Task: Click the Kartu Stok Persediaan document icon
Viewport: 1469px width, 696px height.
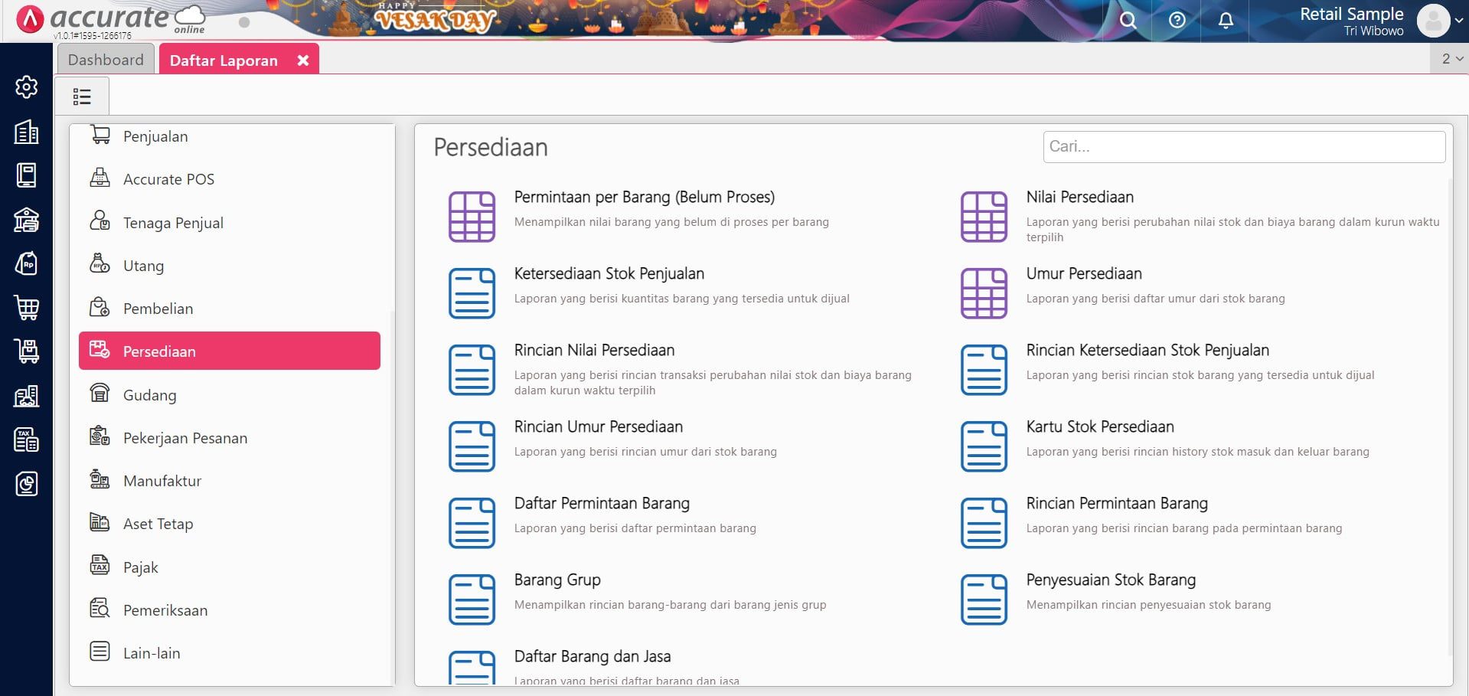Action: click(984, 446)
